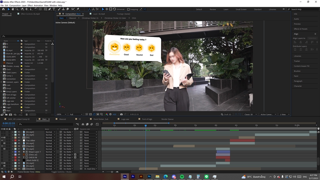Viewport: 320px width, 180px height.
Task: Switch to the Logo saw timeline tab
Action: tap(125, 119)
